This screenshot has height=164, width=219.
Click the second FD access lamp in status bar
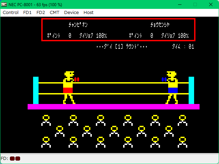point(18,159)
